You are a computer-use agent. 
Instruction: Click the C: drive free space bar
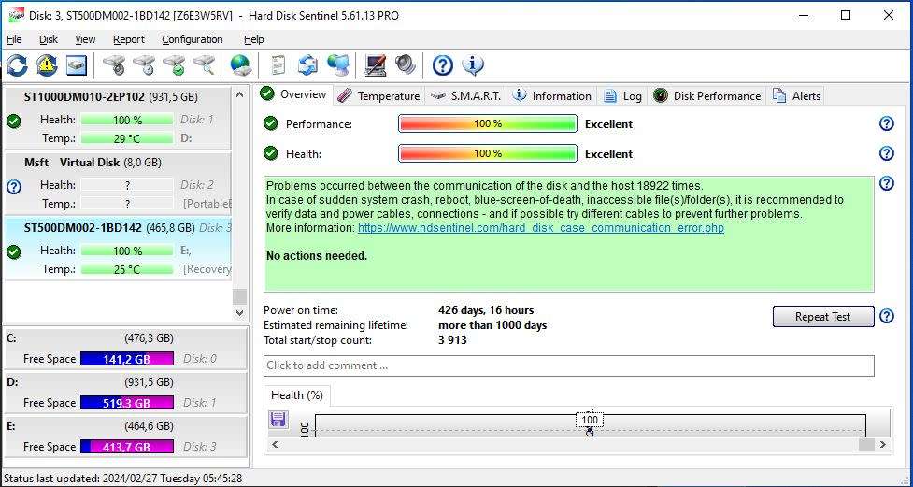[127, 359]
